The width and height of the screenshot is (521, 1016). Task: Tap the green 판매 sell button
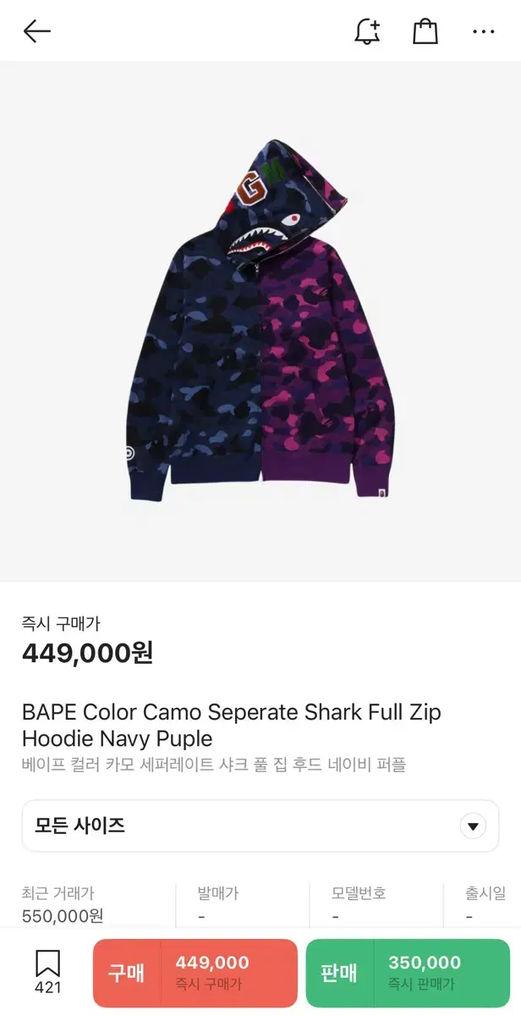tap(409, 973)
